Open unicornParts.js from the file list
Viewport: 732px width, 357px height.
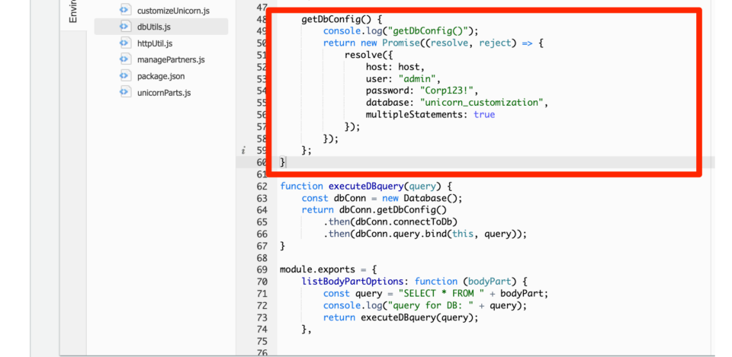pyautogui.click(x=164, y=92)
